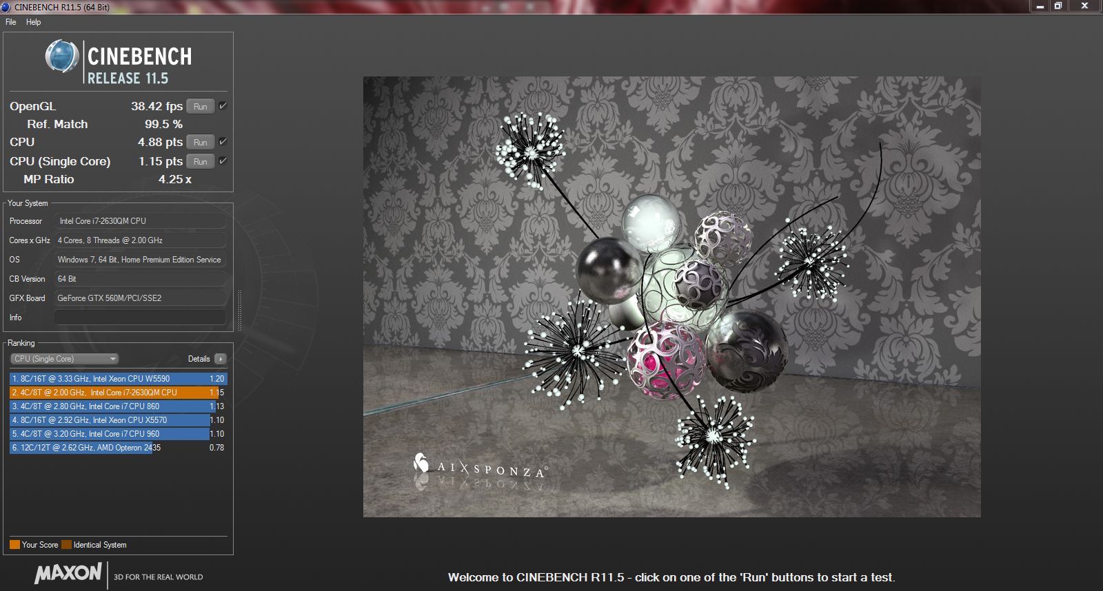This screenshot has width=1103, height=591.
Task: Click the rendered spheres preview image
Action: pyautogui.click(x=672, y=297)
